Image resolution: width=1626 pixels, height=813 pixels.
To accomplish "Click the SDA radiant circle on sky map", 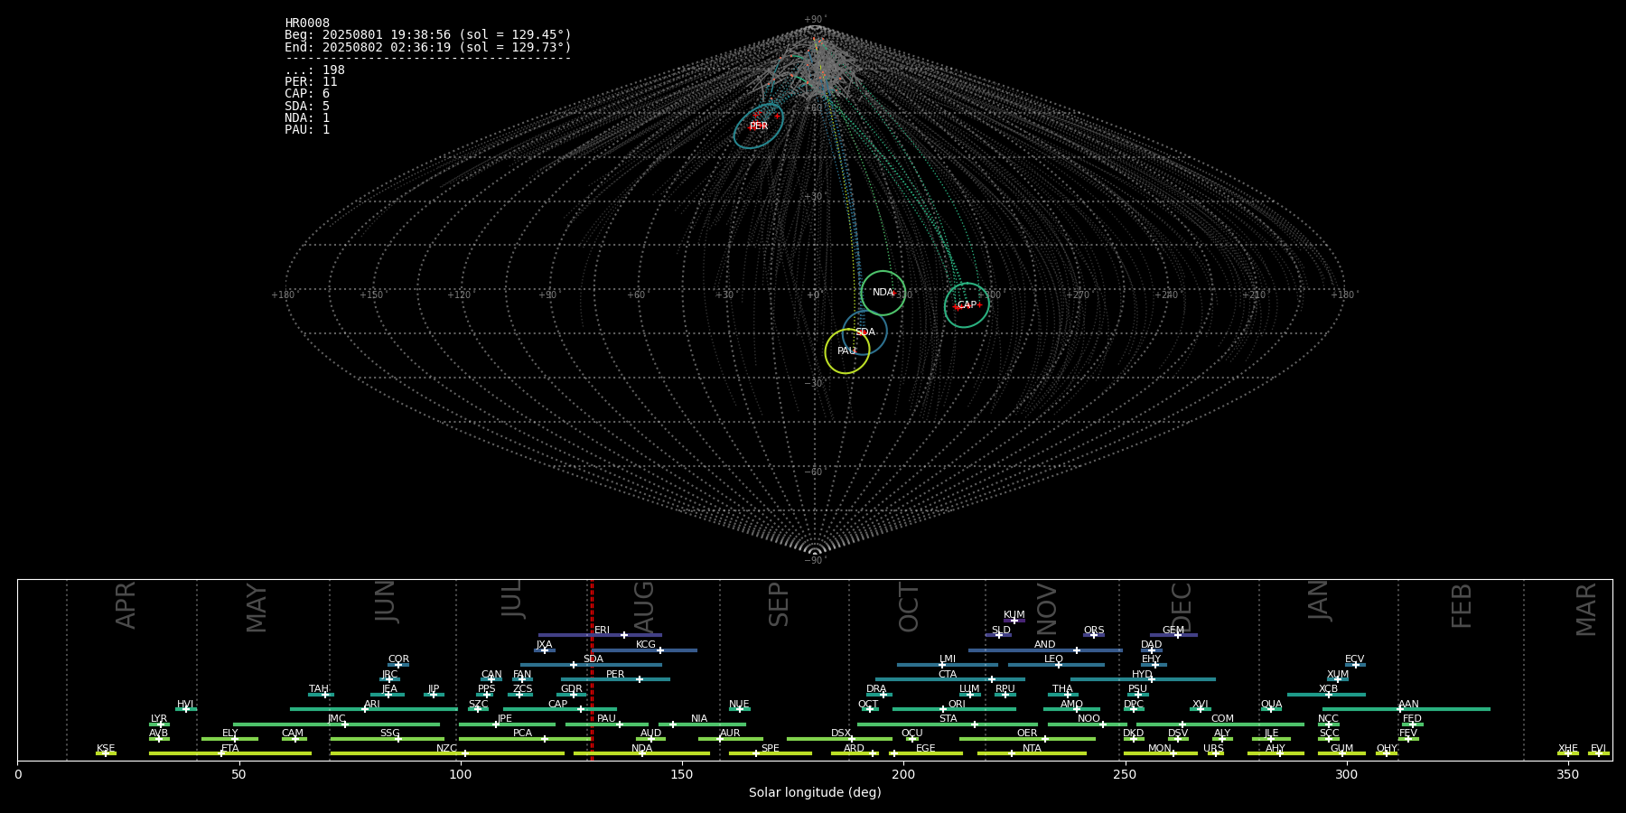I will click(864, 332).
